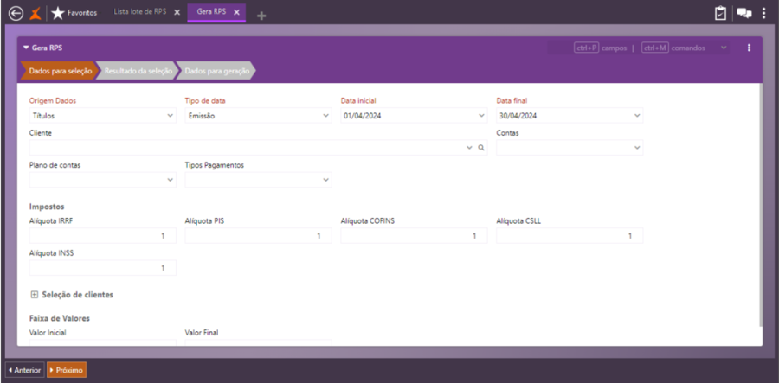Viewport: 779px width, 383px height.
Task: Close the Lista lote de RPS tab
Action: click(x=177, y=13)
